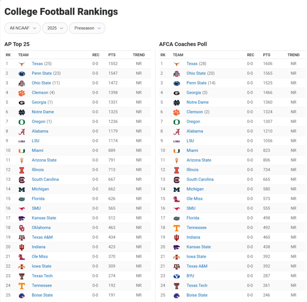
Task: Click the Oregon O logo in Coaches Poll
Action: click(x=176, y=122)
